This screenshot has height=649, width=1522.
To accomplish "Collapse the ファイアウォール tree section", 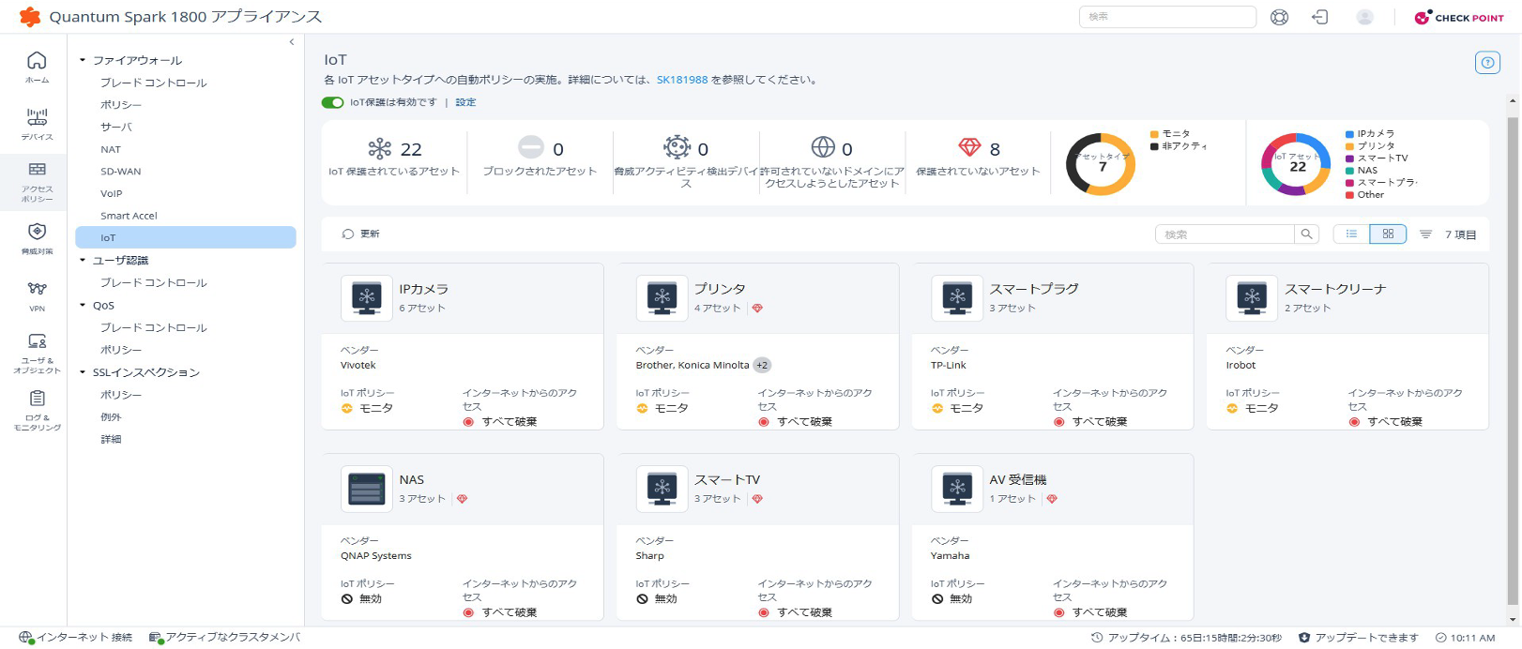I will click(83, 60).
